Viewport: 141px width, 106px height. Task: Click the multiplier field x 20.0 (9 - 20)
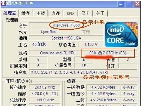coord(45,94)
